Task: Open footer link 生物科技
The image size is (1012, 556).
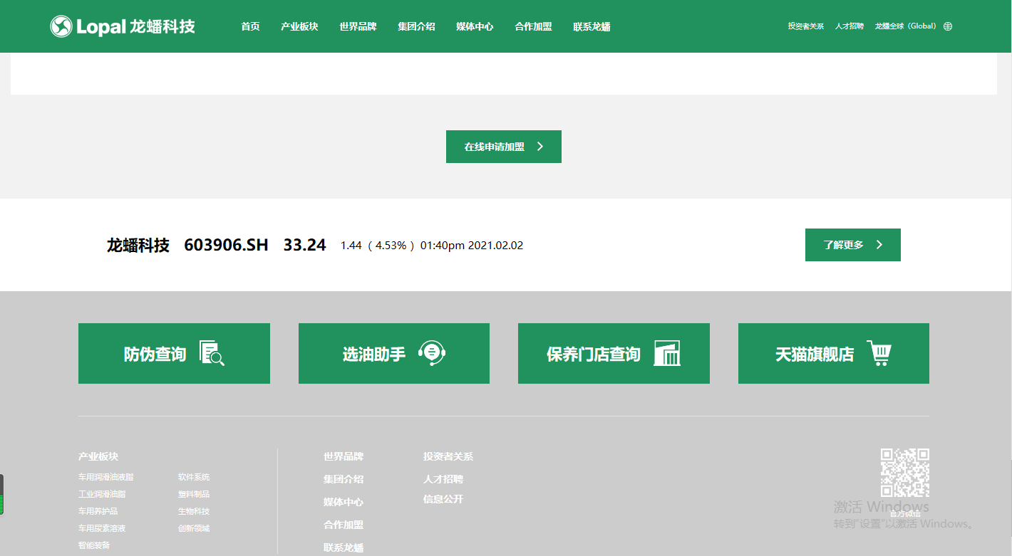Action: coord(194,511)
